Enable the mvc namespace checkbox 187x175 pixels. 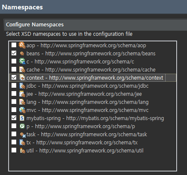[x=14, y=110]
